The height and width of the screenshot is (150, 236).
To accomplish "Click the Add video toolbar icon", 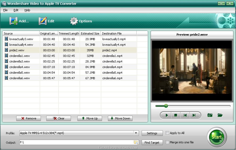I will (13, 21).
